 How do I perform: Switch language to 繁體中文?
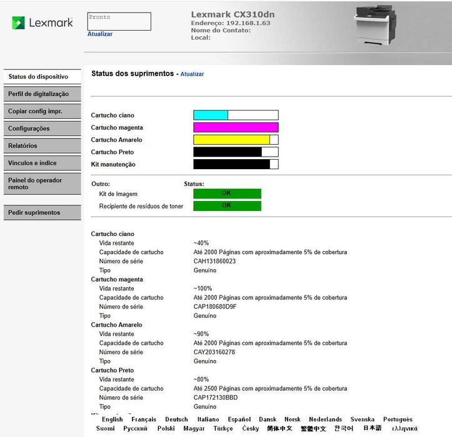coord(313,428)
